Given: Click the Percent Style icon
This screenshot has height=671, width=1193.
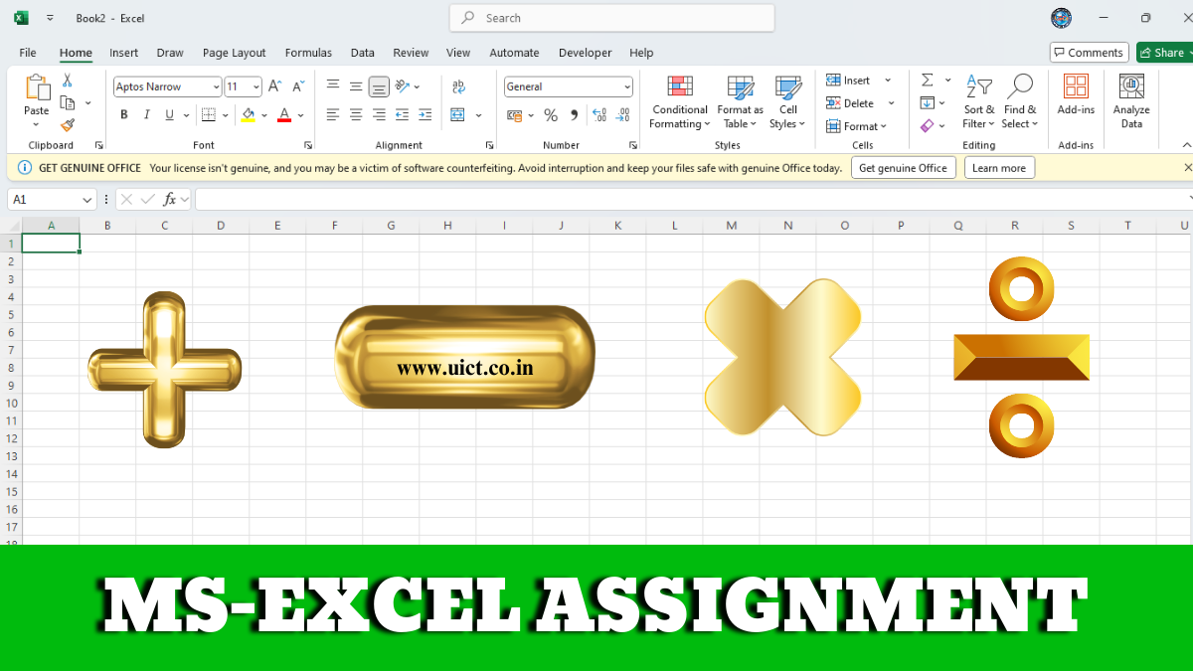Looking at the screenshot, I should 550,114.
